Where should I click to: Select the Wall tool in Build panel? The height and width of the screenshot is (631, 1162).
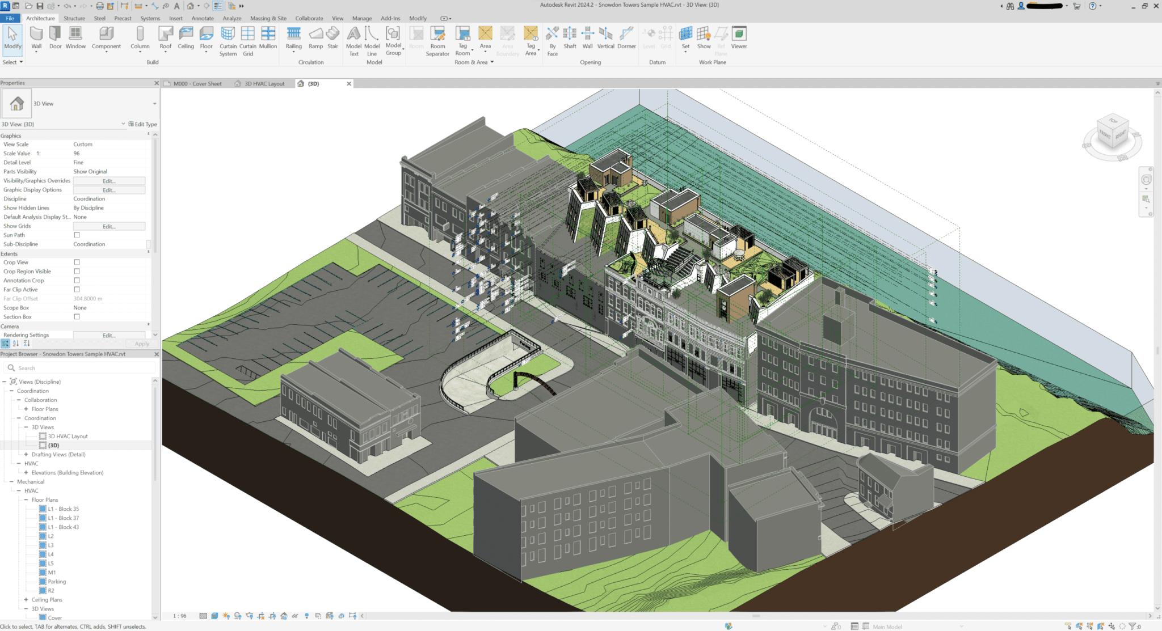[37, 40]
